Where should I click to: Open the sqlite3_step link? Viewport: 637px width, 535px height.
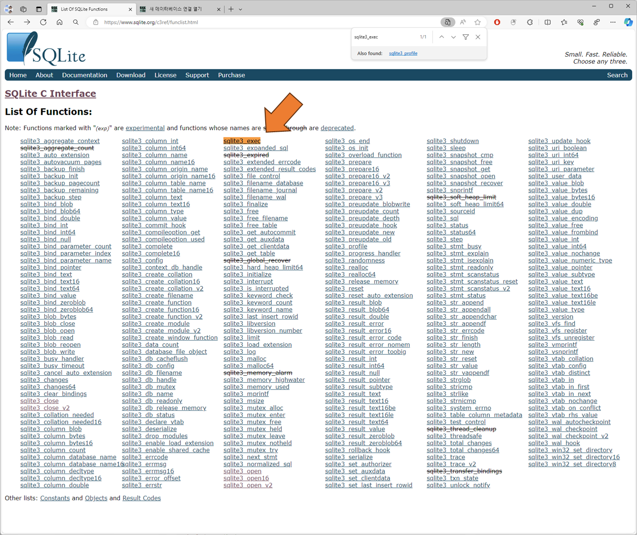click(445, 239)
